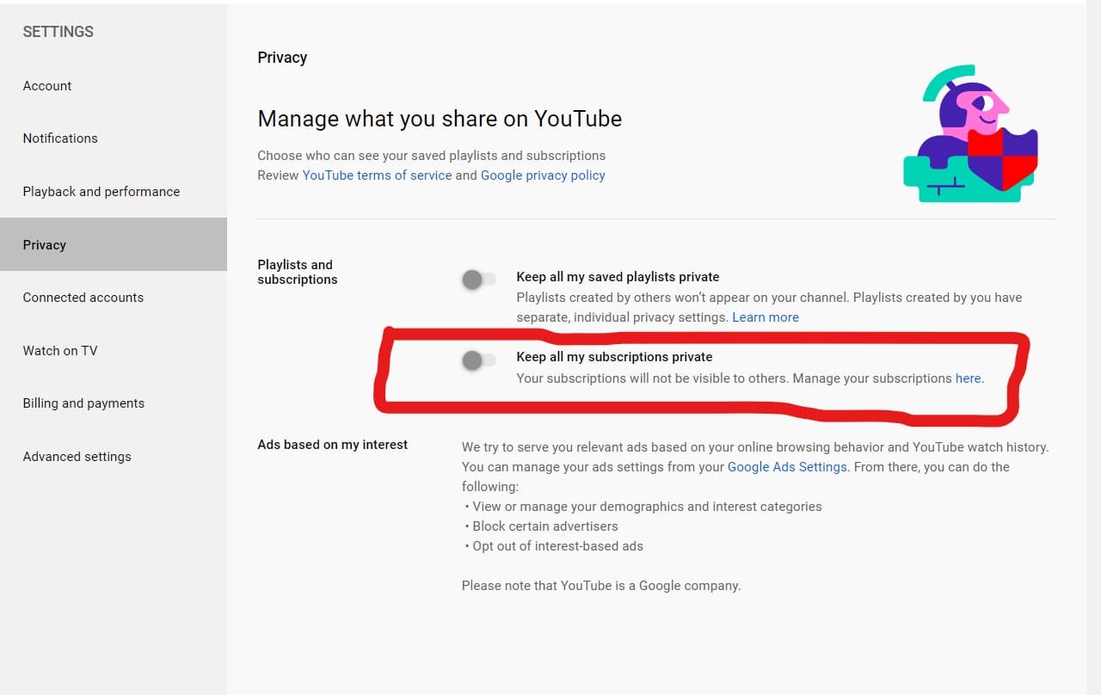The height and width of the screenshot is (695, 1101).
Task: Open Billing and payments settings
Action: [83, 403]
